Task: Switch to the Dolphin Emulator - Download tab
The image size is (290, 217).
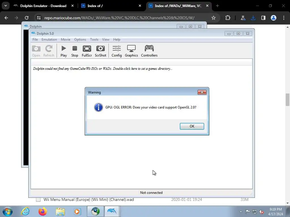Action: pos(43,6)
